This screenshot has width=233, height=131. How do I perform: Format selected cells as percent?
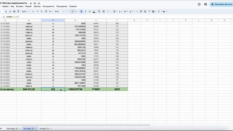pyautogui.click(x=37, y=11)
